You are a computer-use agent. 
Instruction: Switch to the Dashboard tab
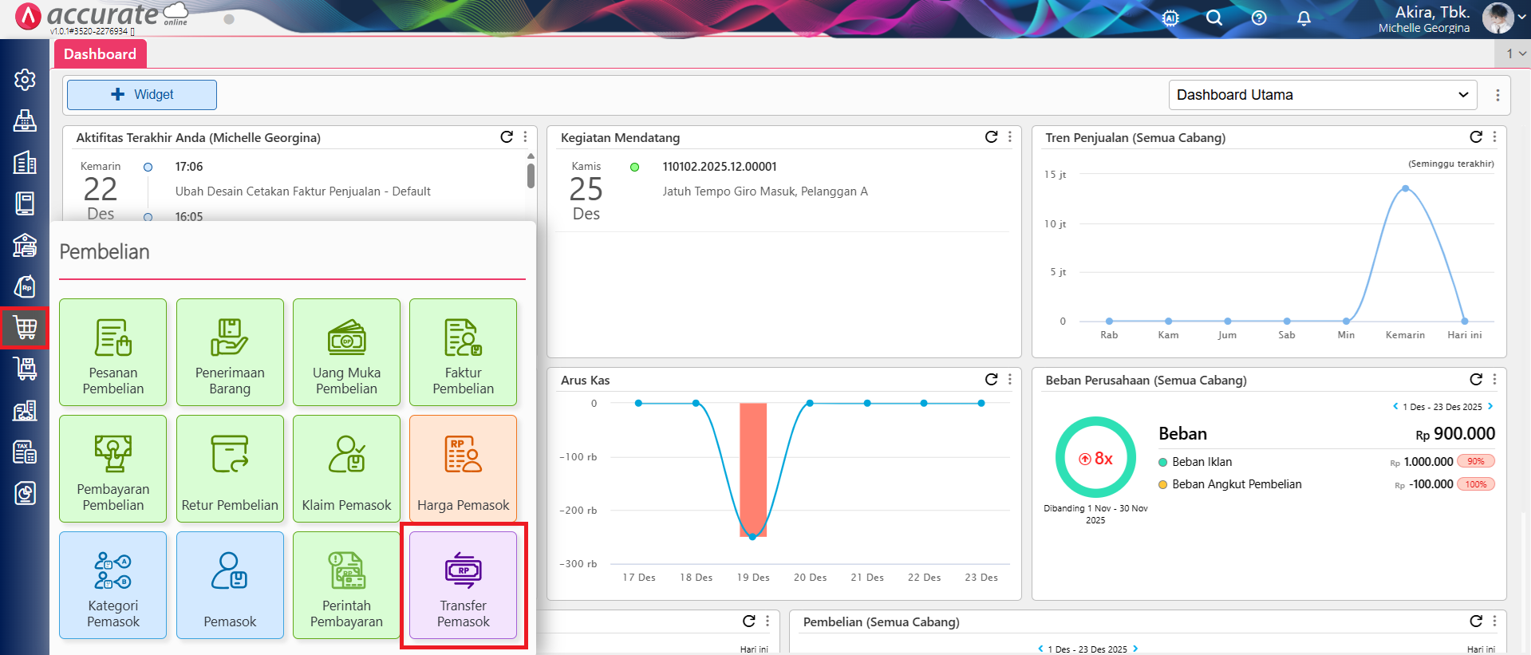click(101, 54)
